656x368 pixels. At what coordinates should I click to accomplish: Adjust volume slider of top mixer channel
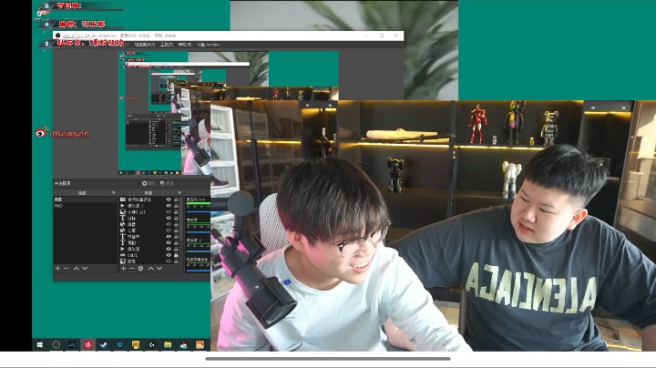[199, 212]
